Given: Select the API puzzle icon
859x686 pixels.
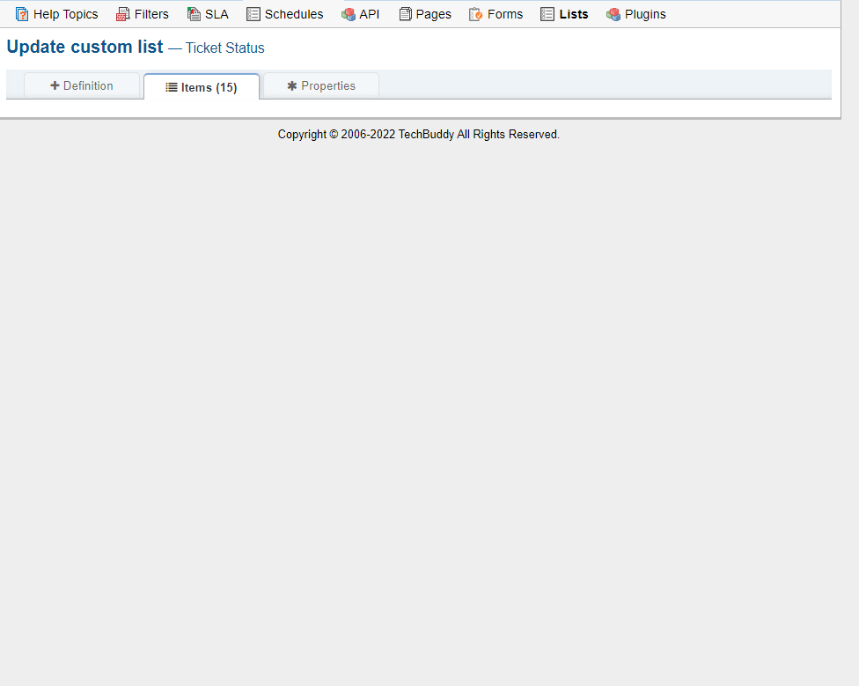Looking at the screenshot, I should 347,13.
